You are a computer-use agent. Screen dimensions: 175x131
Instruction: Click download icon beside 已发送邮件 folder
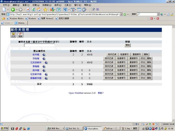(46, 63)
